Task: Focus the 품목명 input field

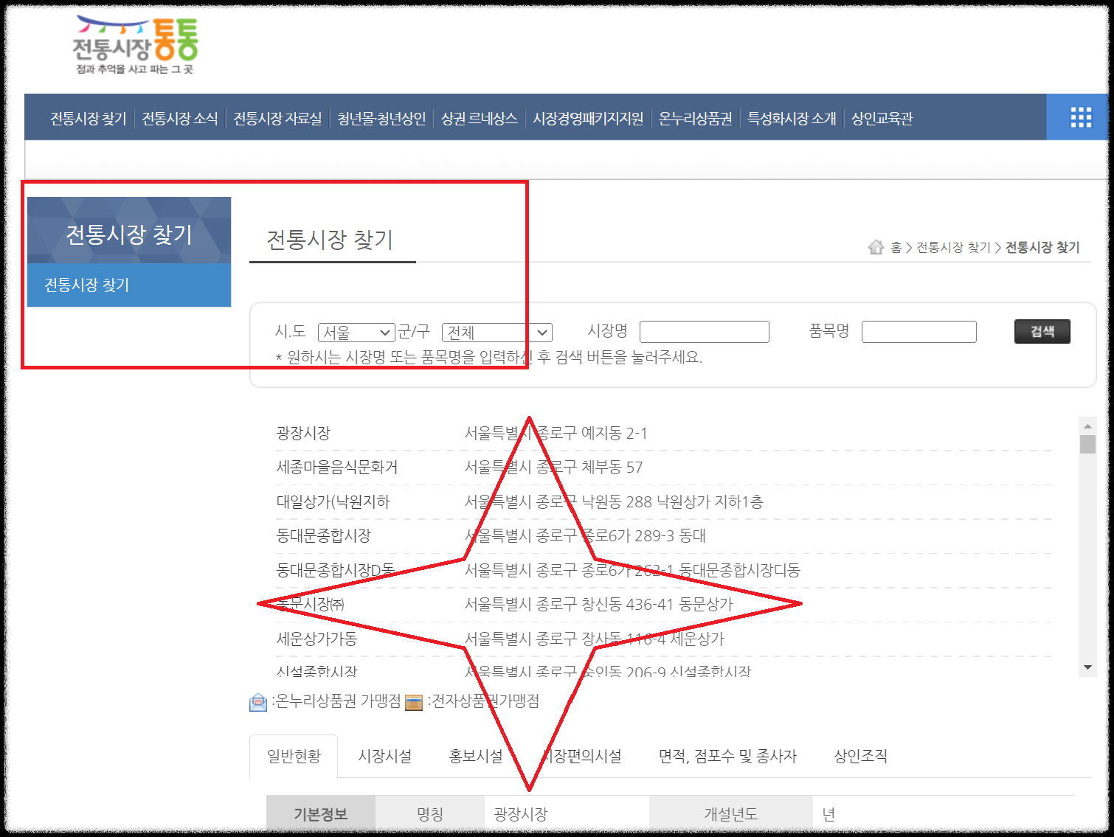Action: [919, 332]
